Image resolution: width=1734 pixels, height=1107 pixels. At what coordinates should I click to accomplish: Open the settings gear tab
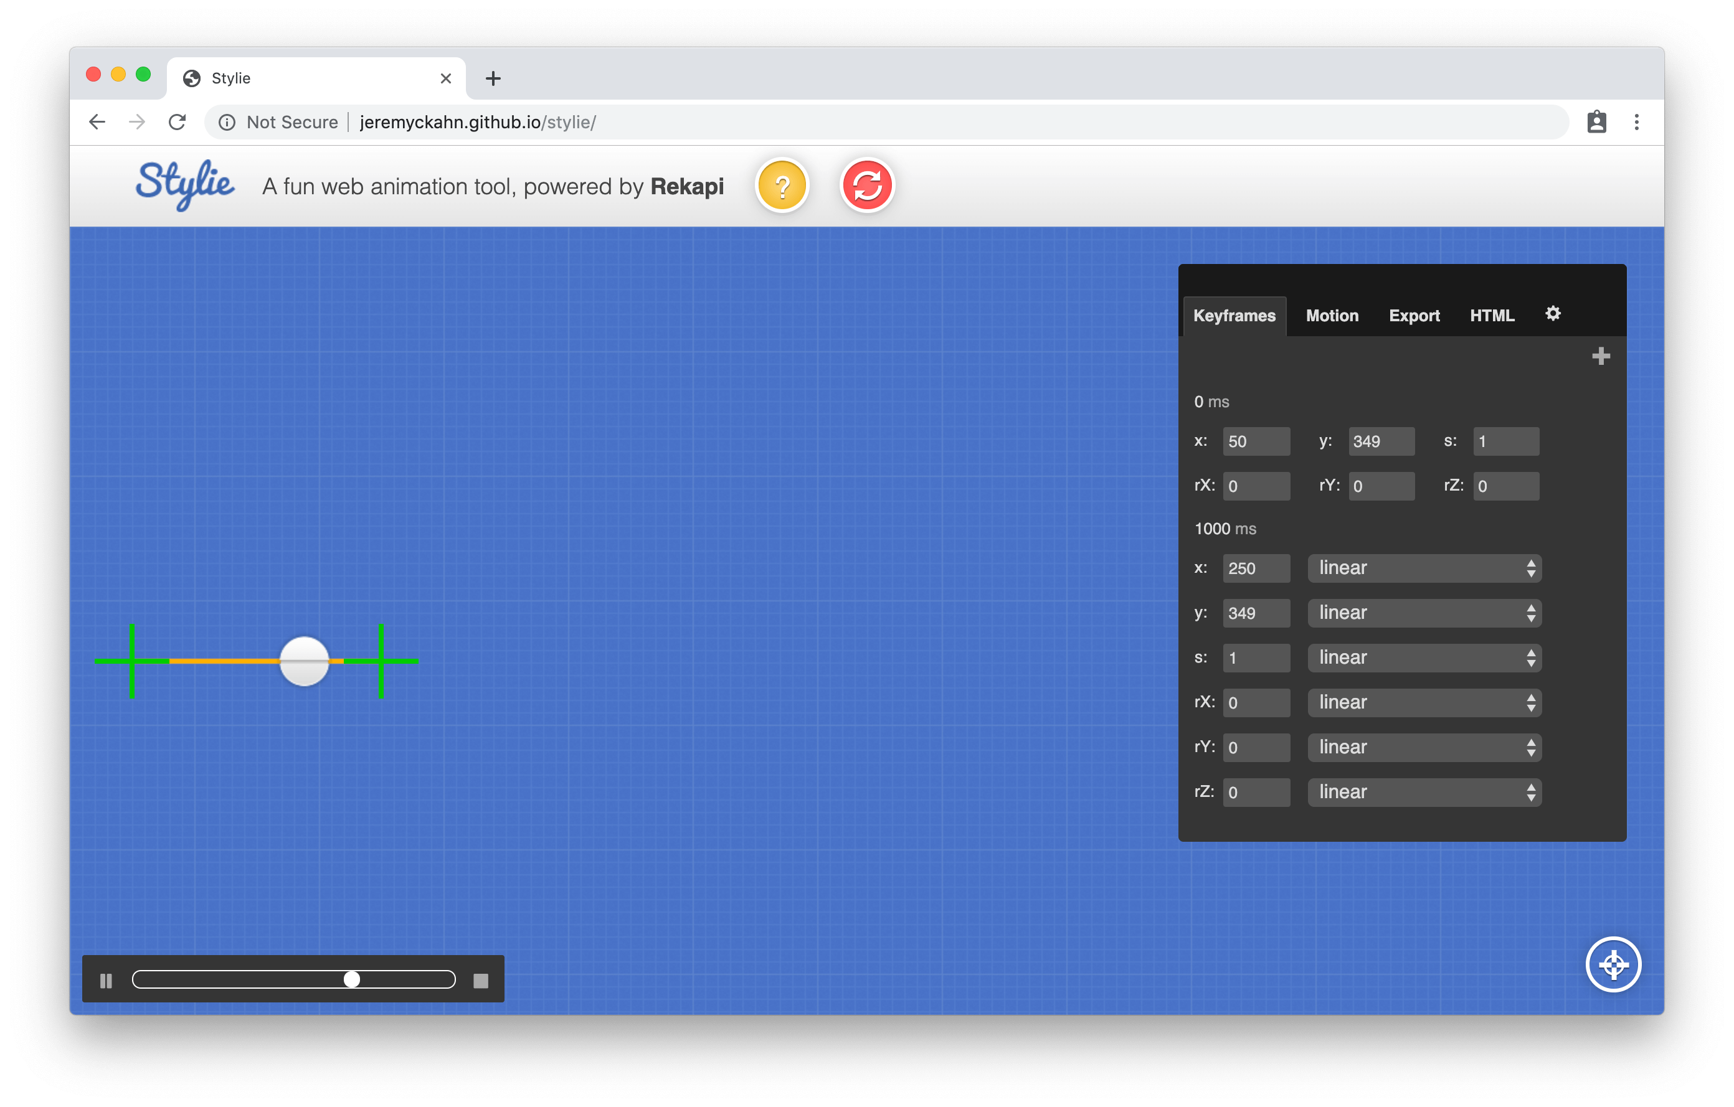(x=1553, y=313)
